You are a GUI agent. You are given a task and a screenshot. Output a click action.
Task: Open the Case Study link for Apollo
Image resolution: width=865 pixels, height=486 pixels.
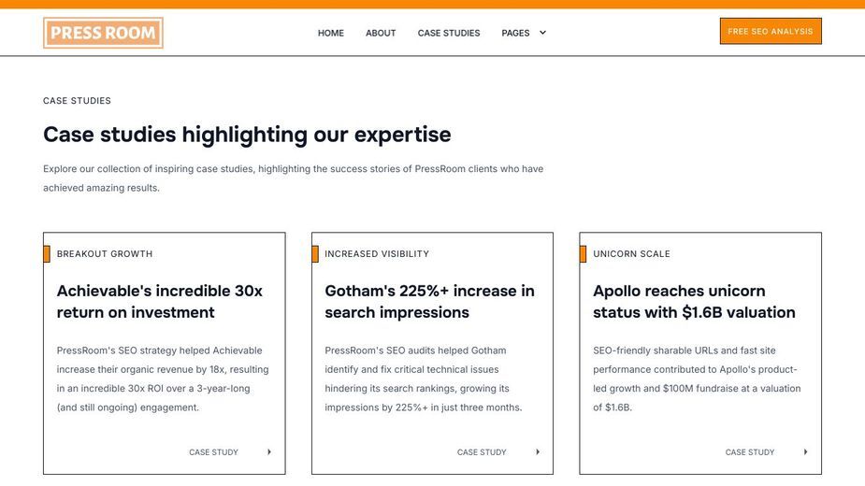[750, 451]
